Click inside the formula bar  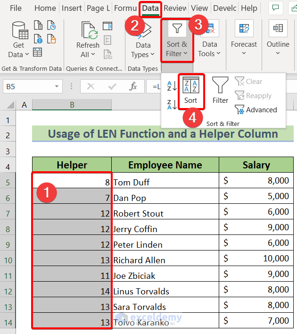click(153, 86)
